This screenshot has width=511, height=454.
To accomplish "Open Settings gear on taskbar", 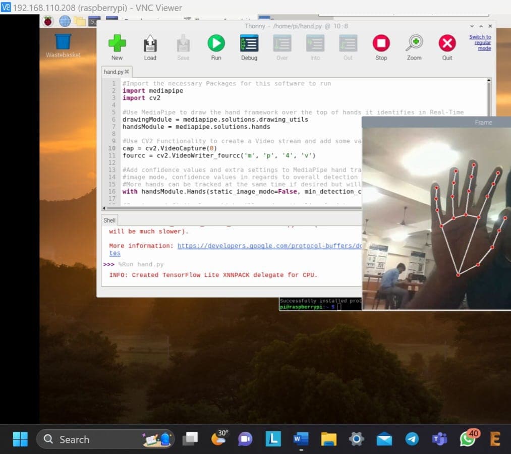I will pos(357,439).
